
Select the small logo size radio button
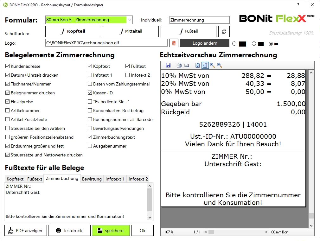pos(271,44)
